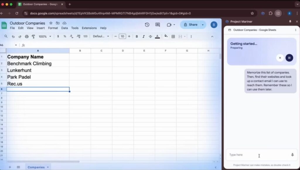This screenshot has width=300, height=170.
Task: Format as currency with dollar icon
Action: click(58, 36)
